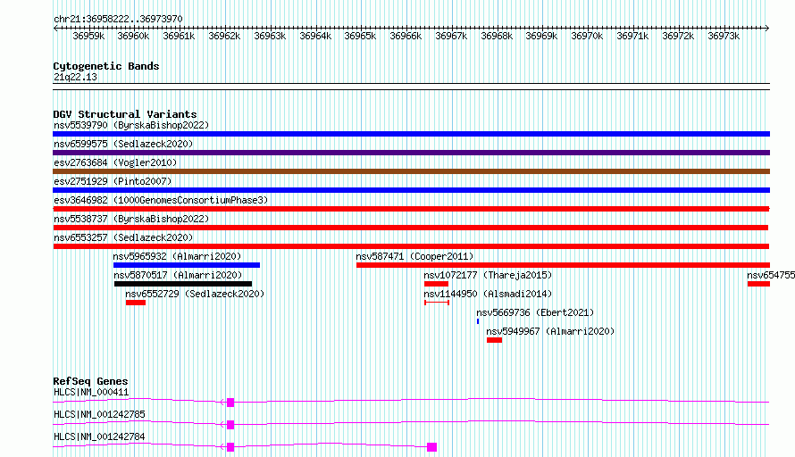This screenshot has height=457, width=795.
Task: Open the nsv6553257 (Sedlazeck2020) variant label
Action: tap(123, 237)
